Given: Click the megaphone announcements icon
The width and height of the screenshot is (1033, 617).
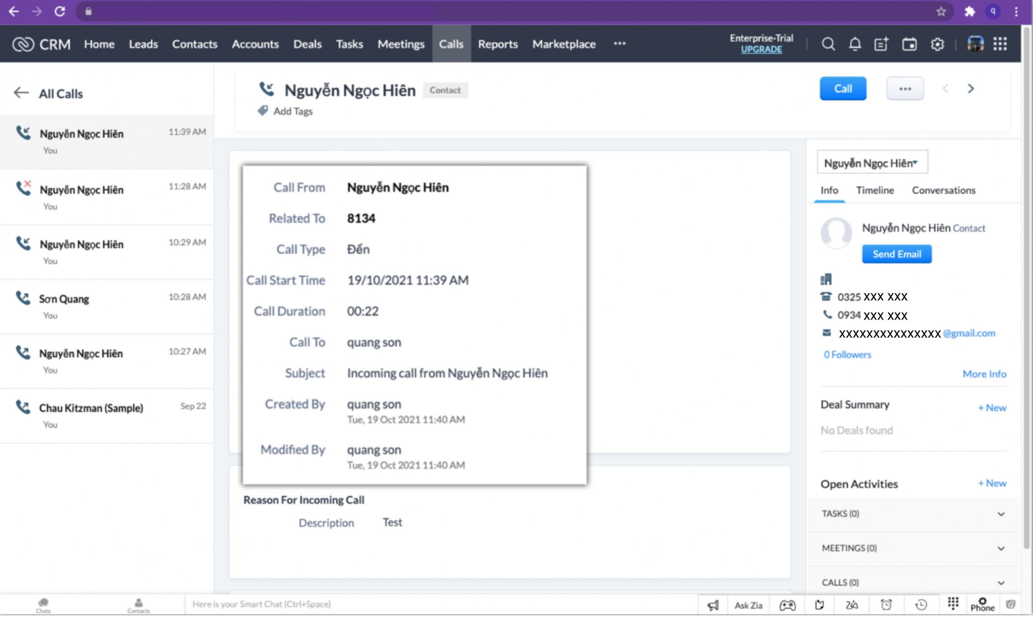Looking at the screenshot, I should pos(713,605).
